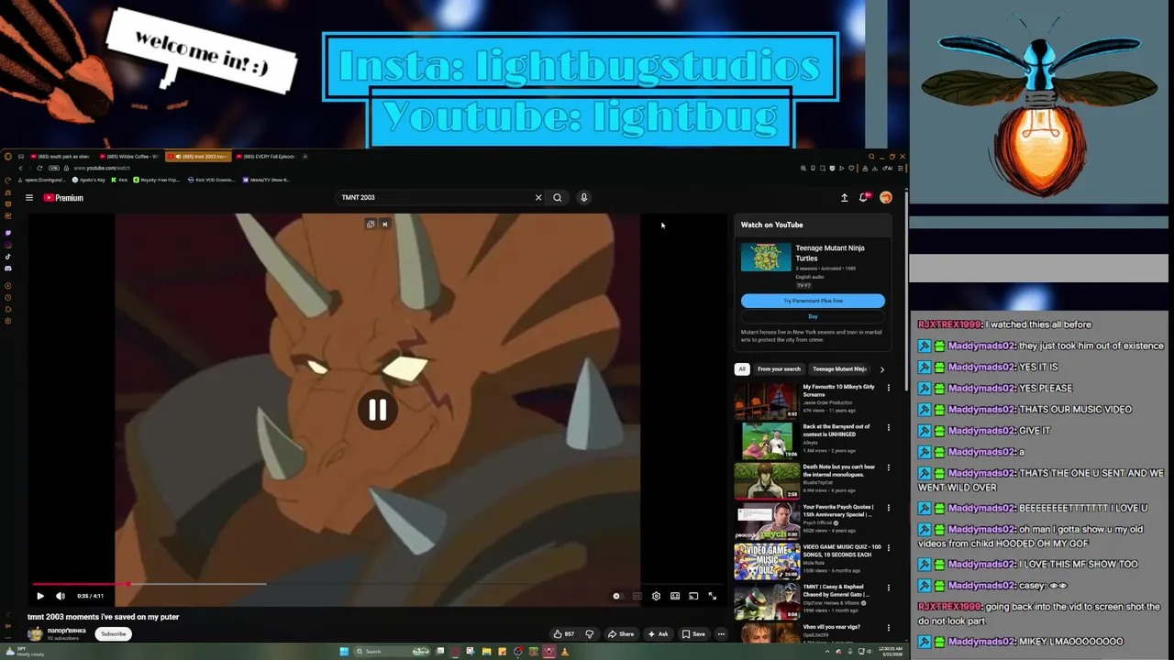This screenshot has width=1174, height=660.
Task: Open the YouTube create/upload button
Action: pos(844,197)
